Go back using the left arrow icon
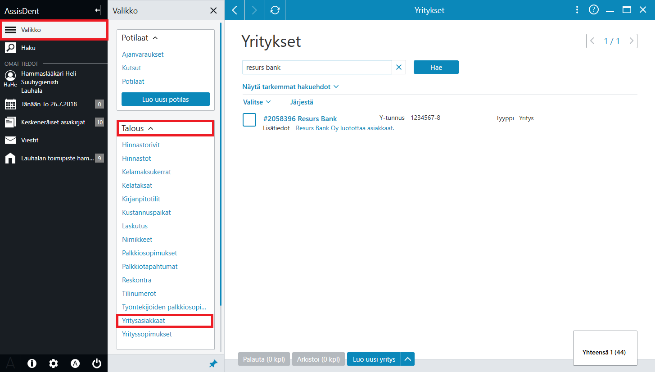This screenshot has width=655, height=372. tap(235, 10)
